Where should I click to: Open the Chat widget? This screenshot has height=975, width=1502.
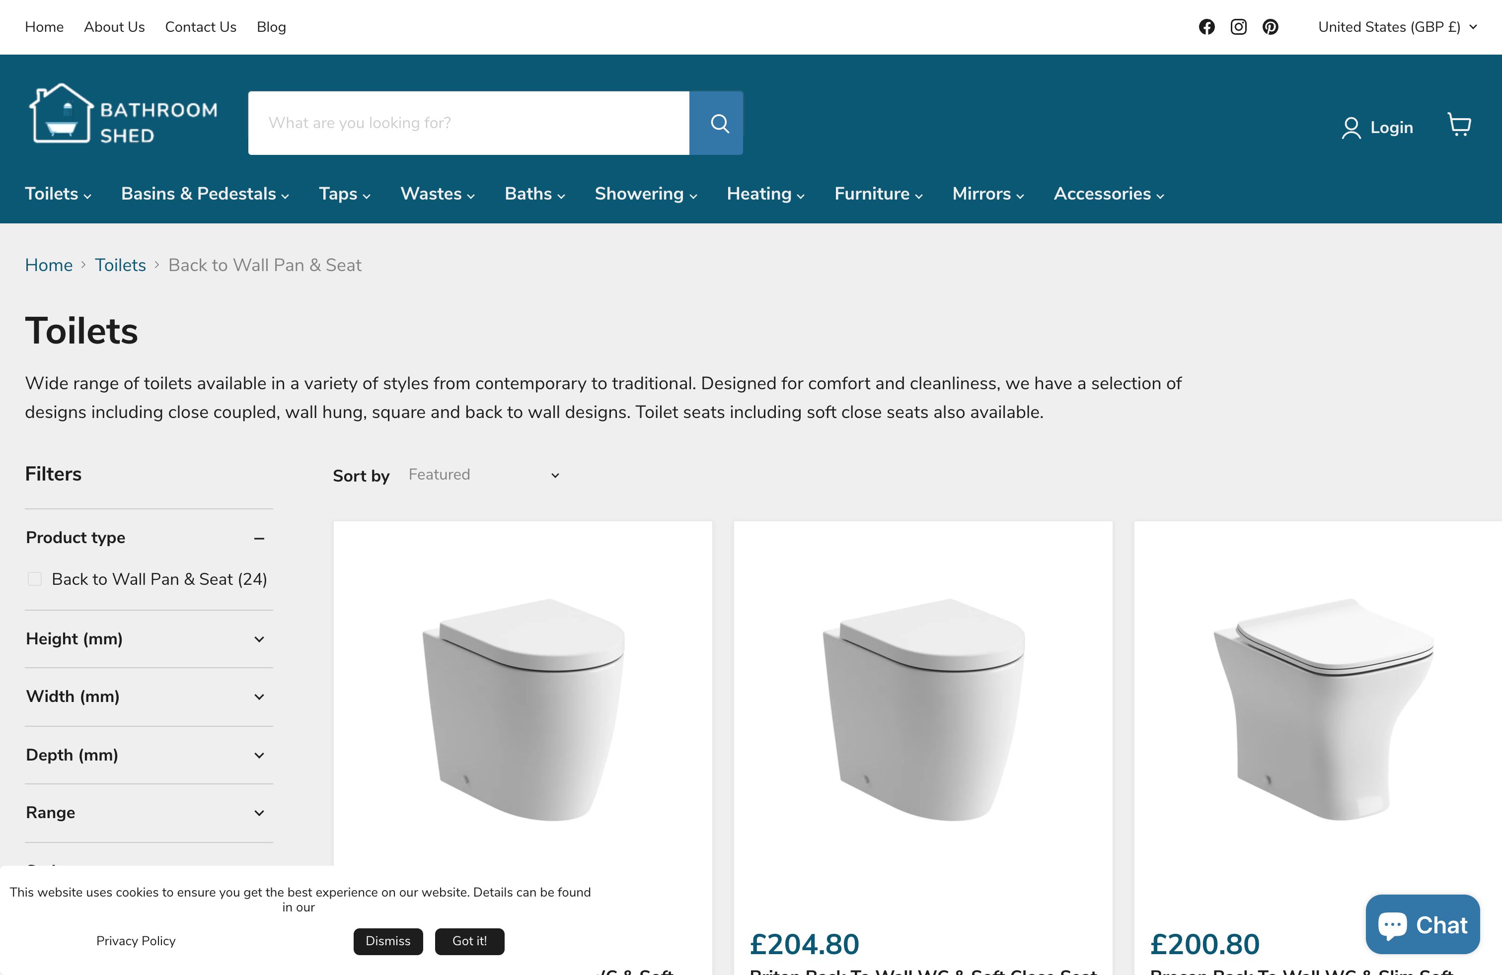[x=1423, y=924]
